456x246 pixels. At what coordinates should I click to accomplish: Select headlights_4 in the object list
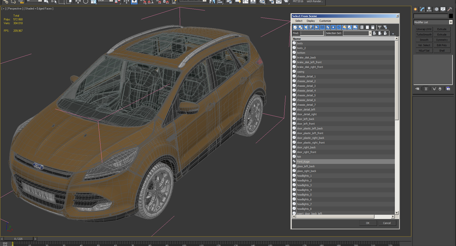[x=343, y=190]
